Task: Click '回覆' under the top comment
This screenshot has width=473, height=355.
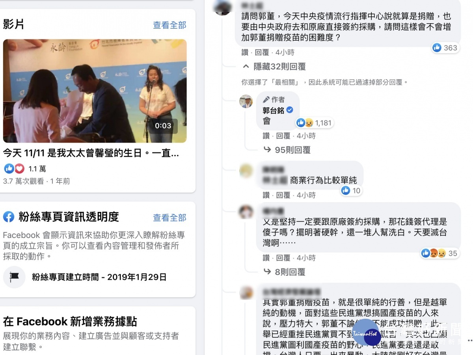Action: coord(262,52)
